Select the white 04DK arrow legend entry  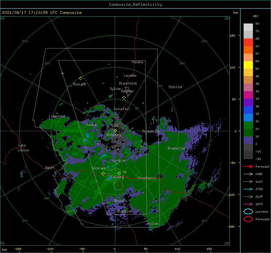248,174
